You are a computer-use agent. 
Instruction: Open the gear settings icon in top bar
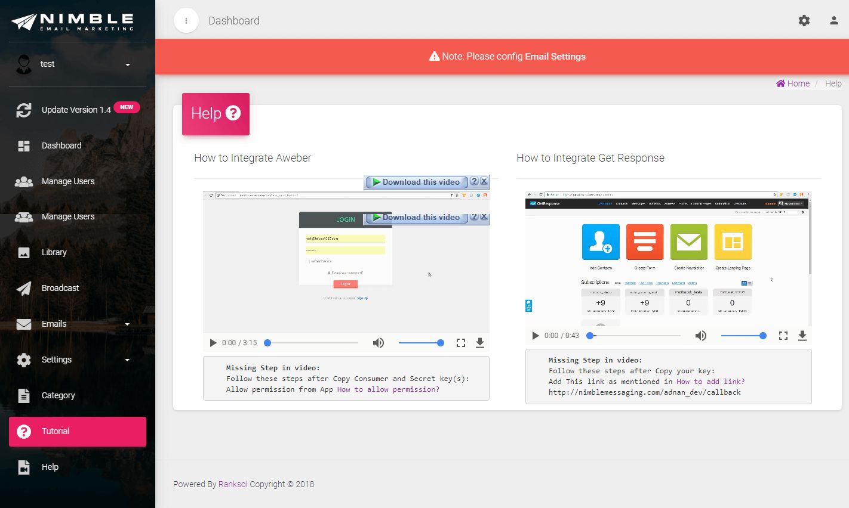[x=804, y=20]
